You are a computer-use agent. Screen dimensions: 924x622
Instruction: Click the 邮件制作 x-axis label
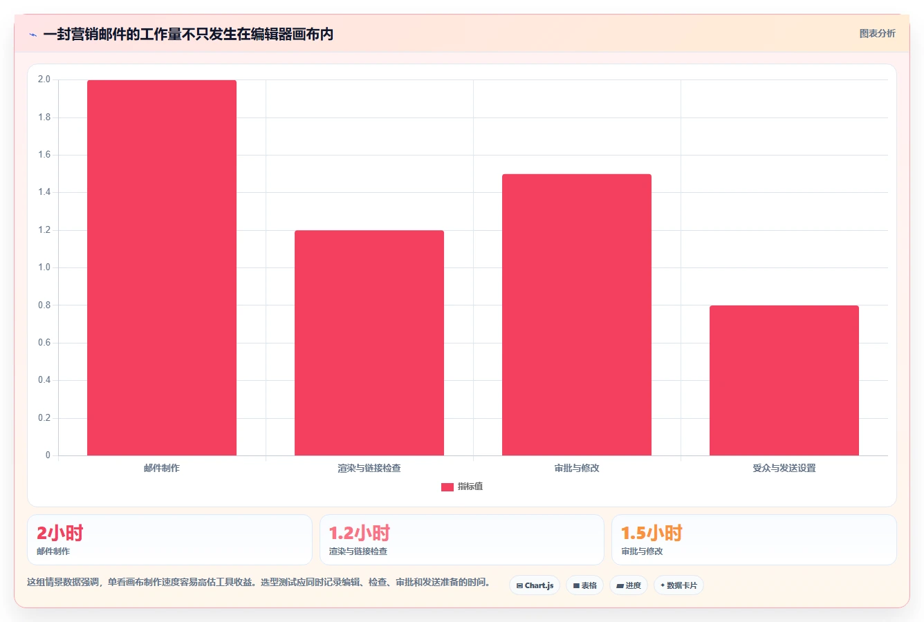(x=162, y=468)
